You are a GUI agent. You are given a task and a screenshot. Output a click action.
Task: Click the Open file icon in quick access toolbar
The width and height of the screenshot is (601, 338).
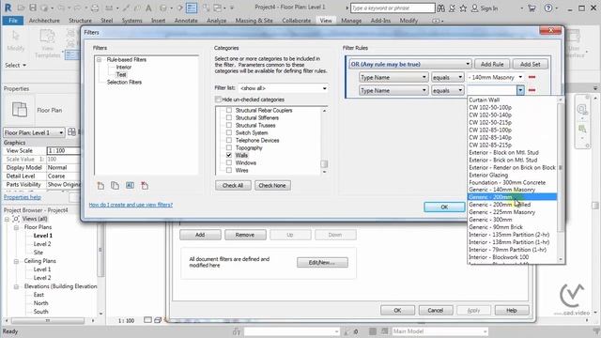click(21, 8)
